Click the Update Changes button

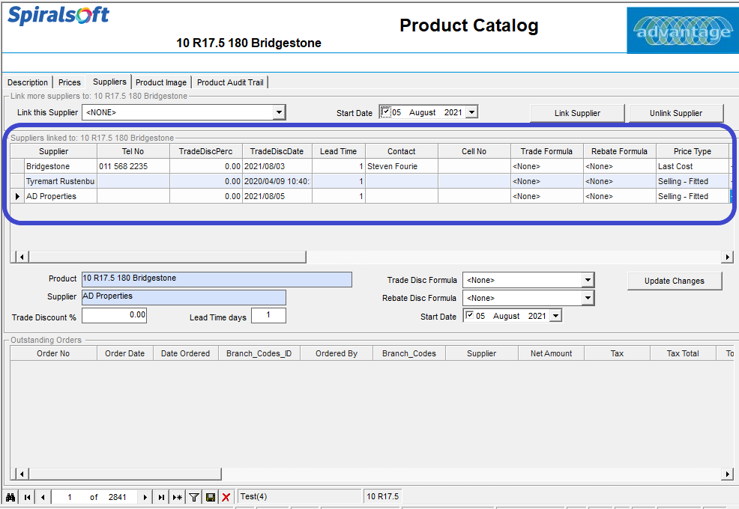tap(675, 281)
